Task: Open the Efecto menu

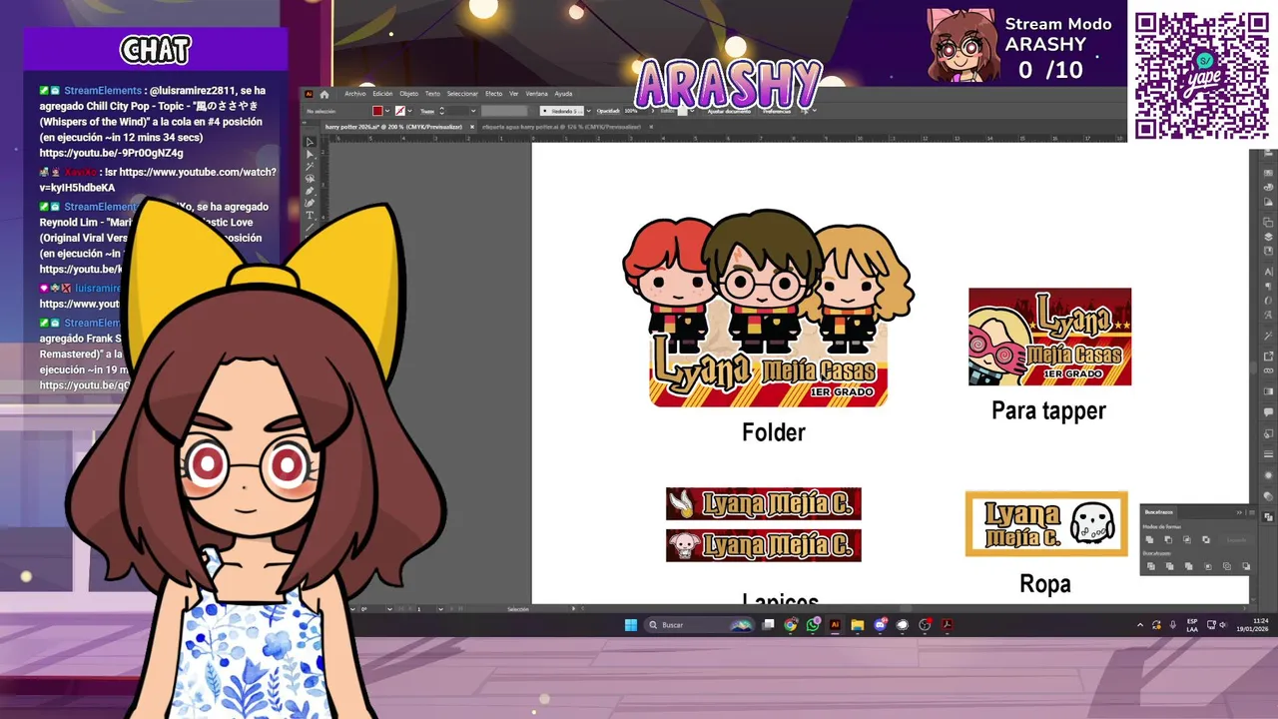Action: click(x=494, y=94)
